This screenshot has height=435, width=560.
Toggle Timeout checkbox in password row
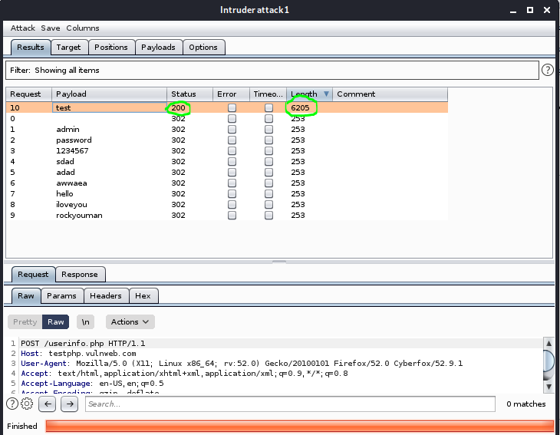click(268, 140)
